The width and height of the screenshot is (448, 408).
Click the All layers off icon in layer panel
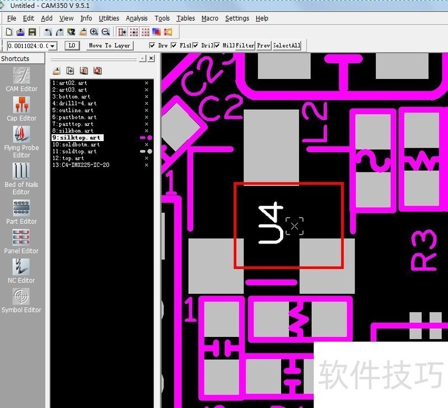tap(97, 71)
